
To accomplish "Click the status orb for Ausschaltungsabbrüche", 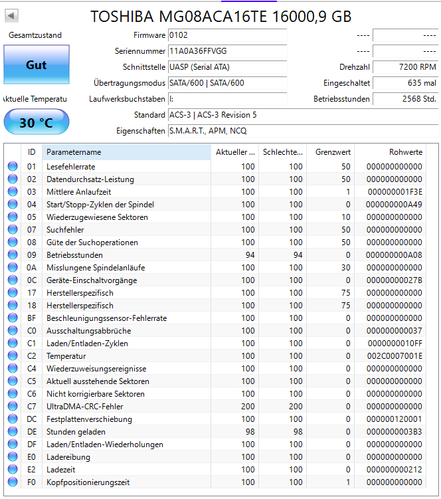I will (x=13, y=330).
